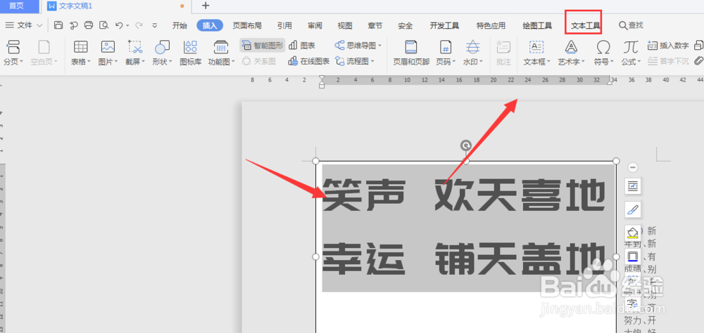Open the 绘图工具 drawing tools tab
This screenshot has height=333, width=704.
point(537,25)
